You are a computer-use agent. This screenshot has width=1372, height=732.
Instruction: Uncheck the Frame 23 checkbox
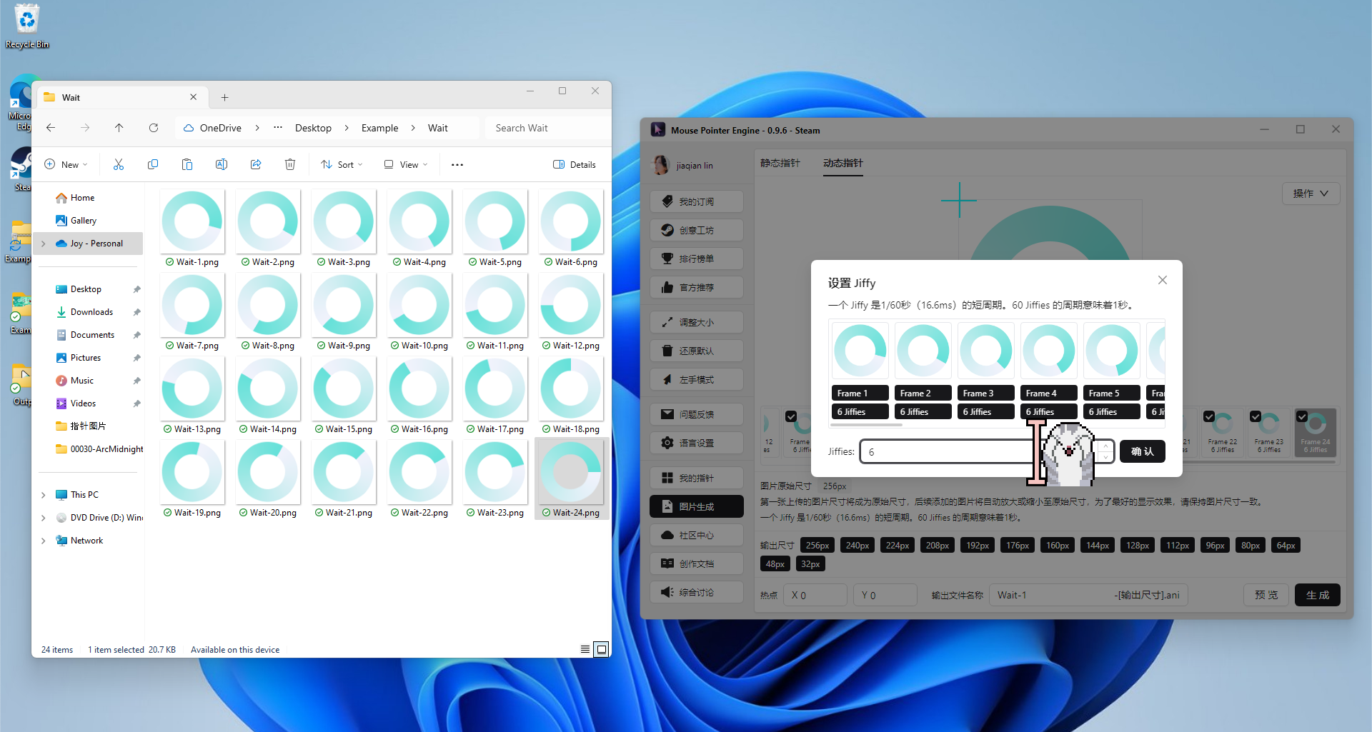coord(1256,417)
